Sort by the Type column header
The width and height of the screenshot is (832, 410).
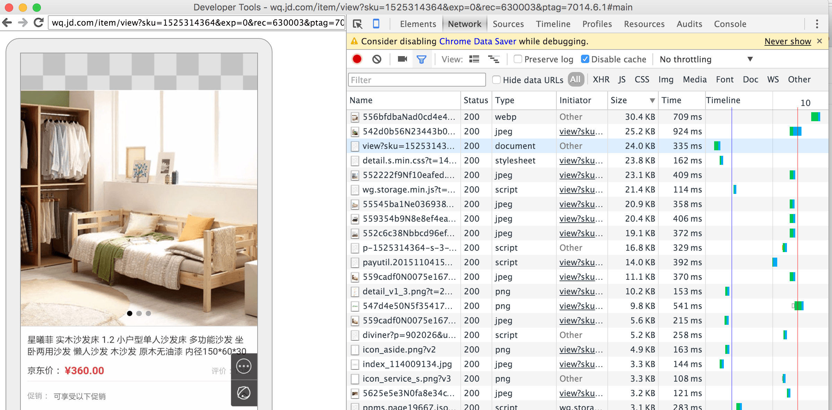[524, 100]
